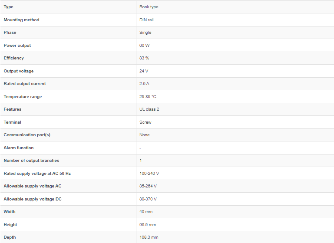Click the Rated output current label
The height and width of the screenshot is (243, 334).
(25, 84)
